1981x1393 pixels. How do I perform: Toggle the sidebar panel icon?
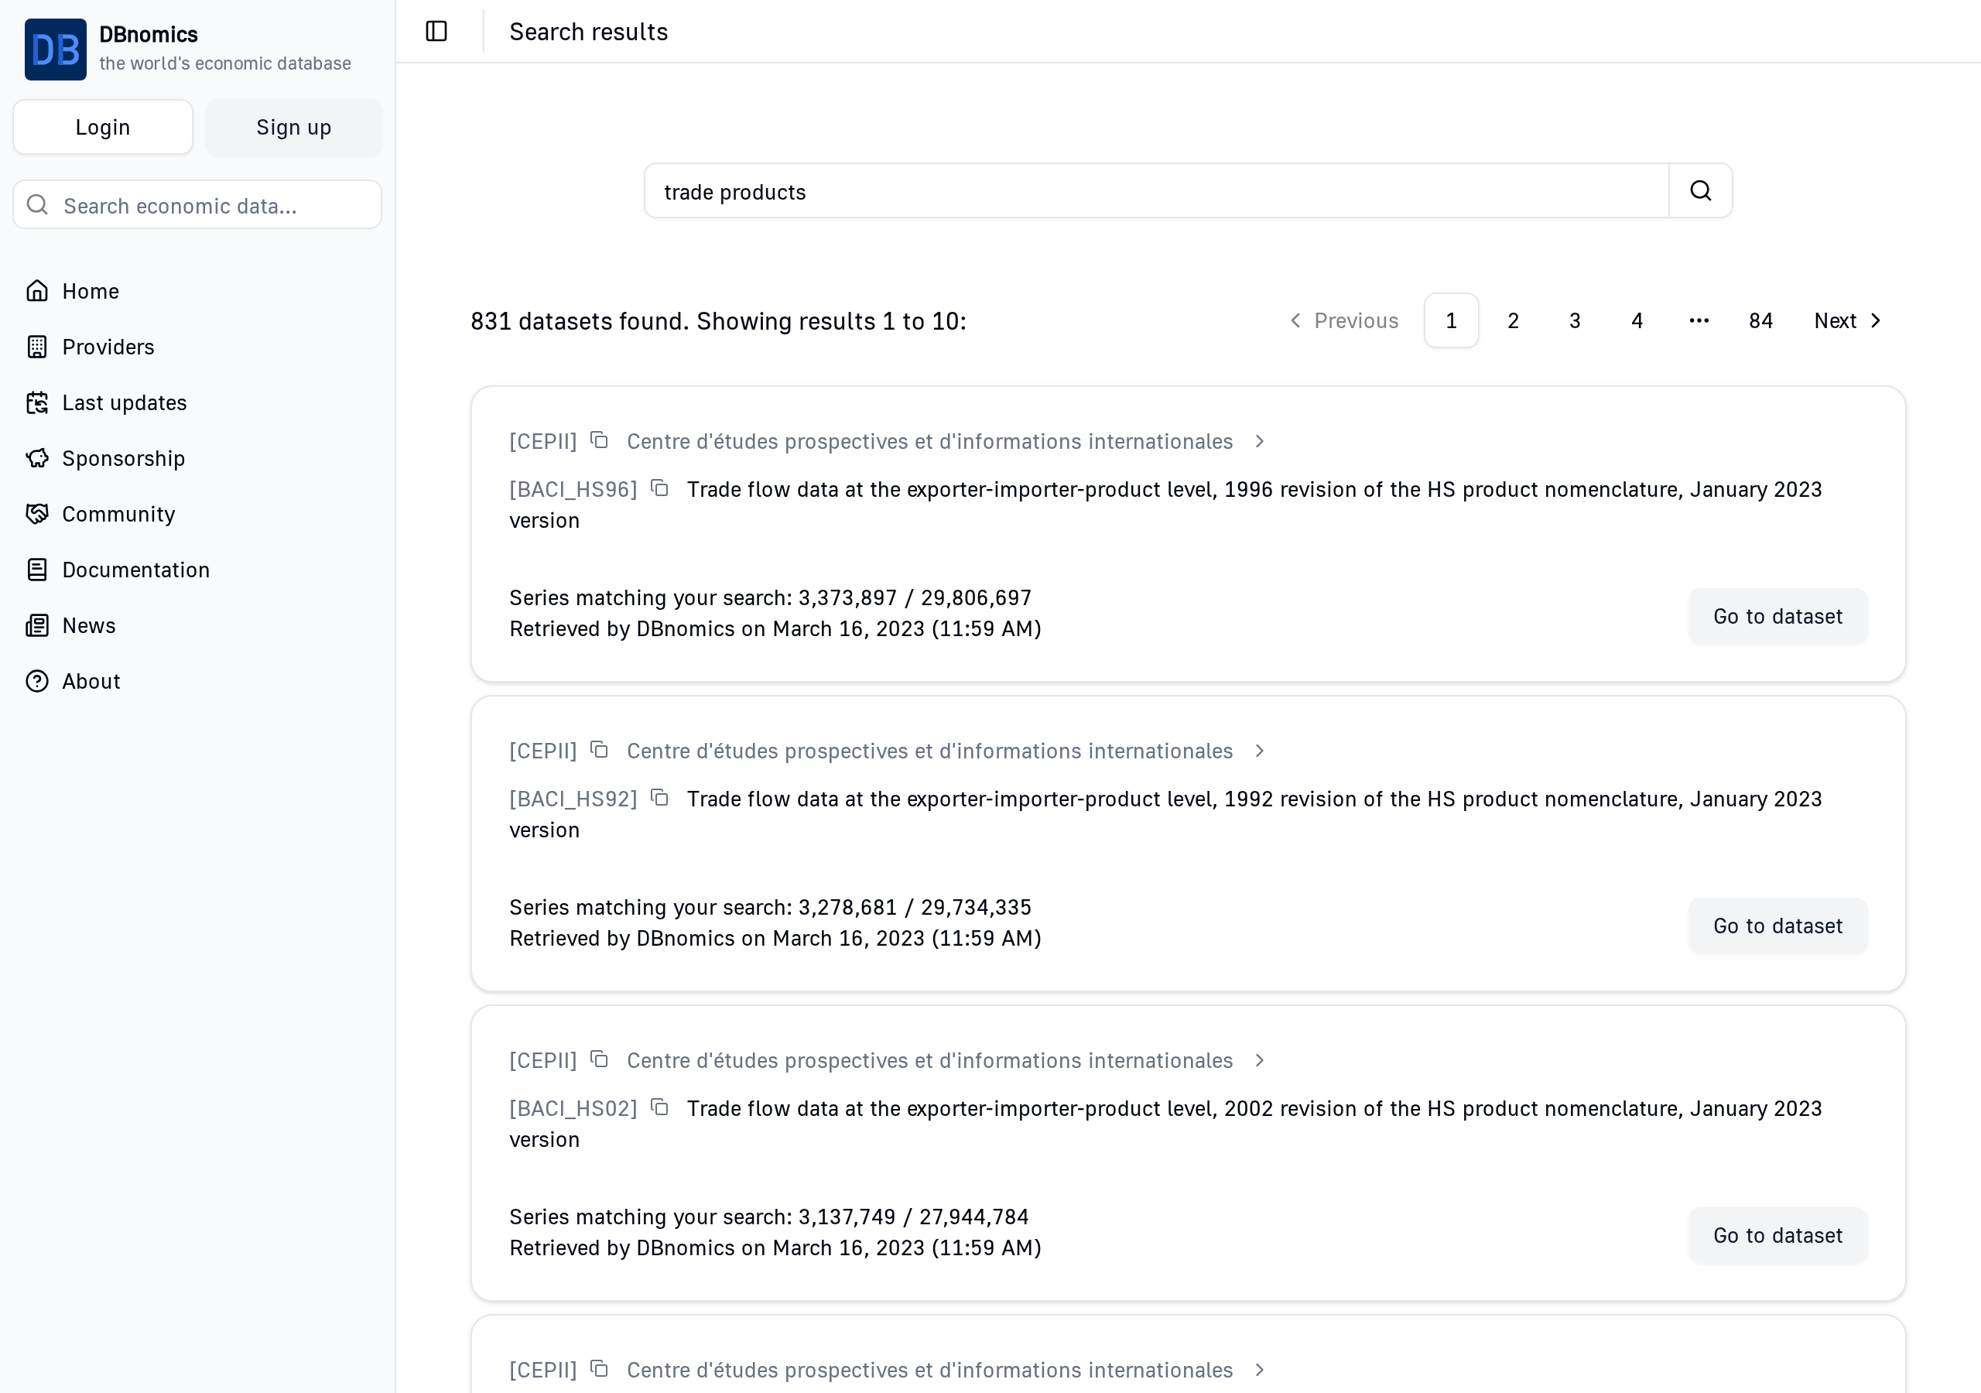tap(436, 31)
